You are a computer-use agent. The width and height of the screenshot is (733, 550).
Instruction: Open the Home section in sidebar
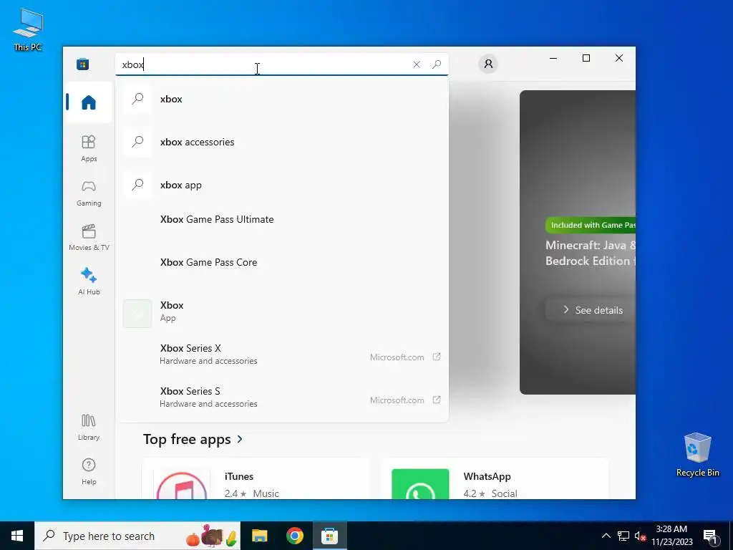(89, 102)
